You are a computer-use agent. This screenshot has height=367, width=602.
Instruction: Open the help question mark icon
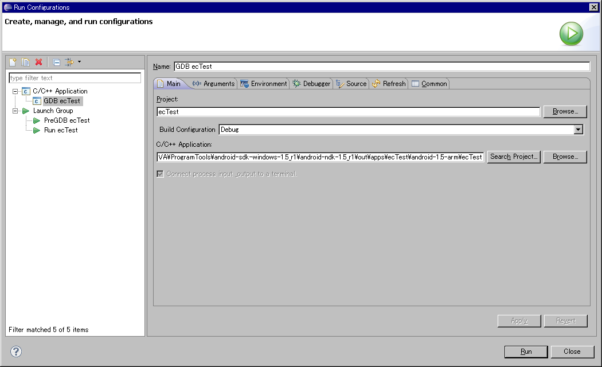[16, 352]
